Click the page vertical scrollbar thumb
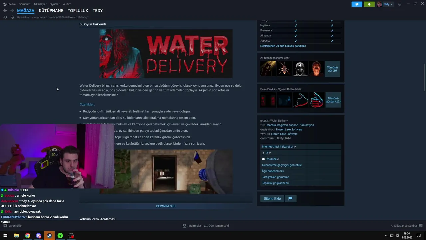Viewport: 426px width, 240px height. [424, 77]
